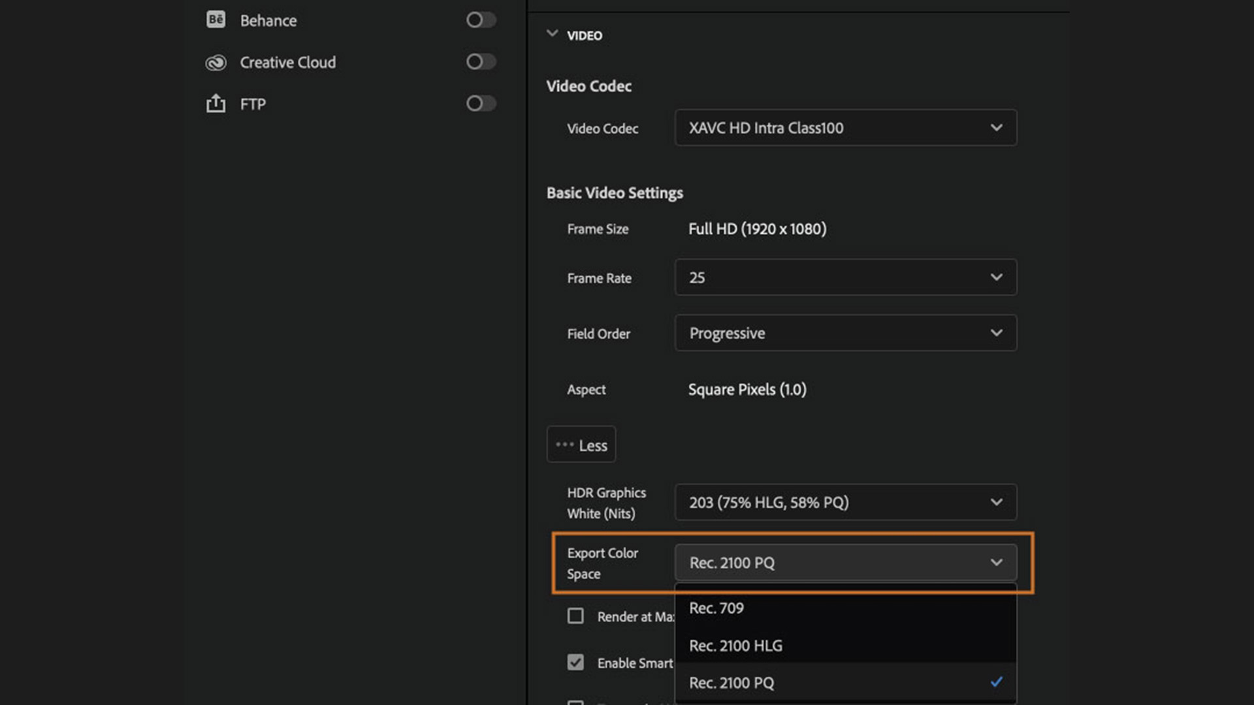This screenshot has width=1254, height=705.
Task: Select Rec. 2100 PQ in the list
Action: [731, 683]
